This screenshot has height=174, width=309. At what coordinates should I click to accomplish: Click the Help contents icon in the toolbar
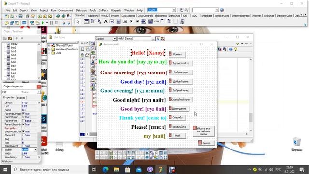click(x=69, y=16)
